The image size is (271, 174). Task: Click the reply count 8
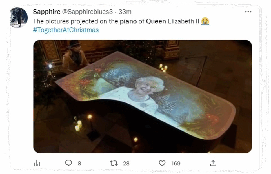[79, 163]
